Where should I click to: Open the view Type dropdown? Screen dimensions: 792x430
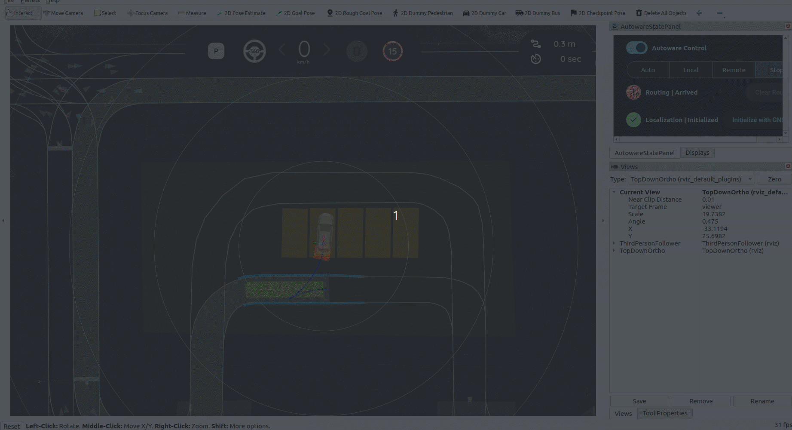(691, 179)
